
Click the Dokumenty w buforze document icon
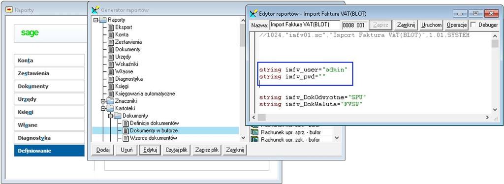[126, 131]
